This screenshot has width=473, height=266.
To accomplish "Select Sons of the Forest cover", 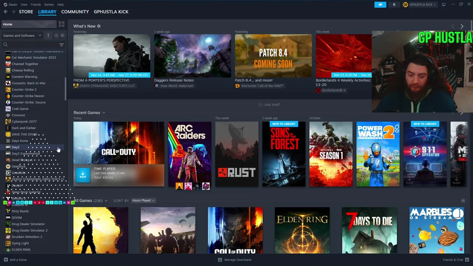I will point(284,154).
